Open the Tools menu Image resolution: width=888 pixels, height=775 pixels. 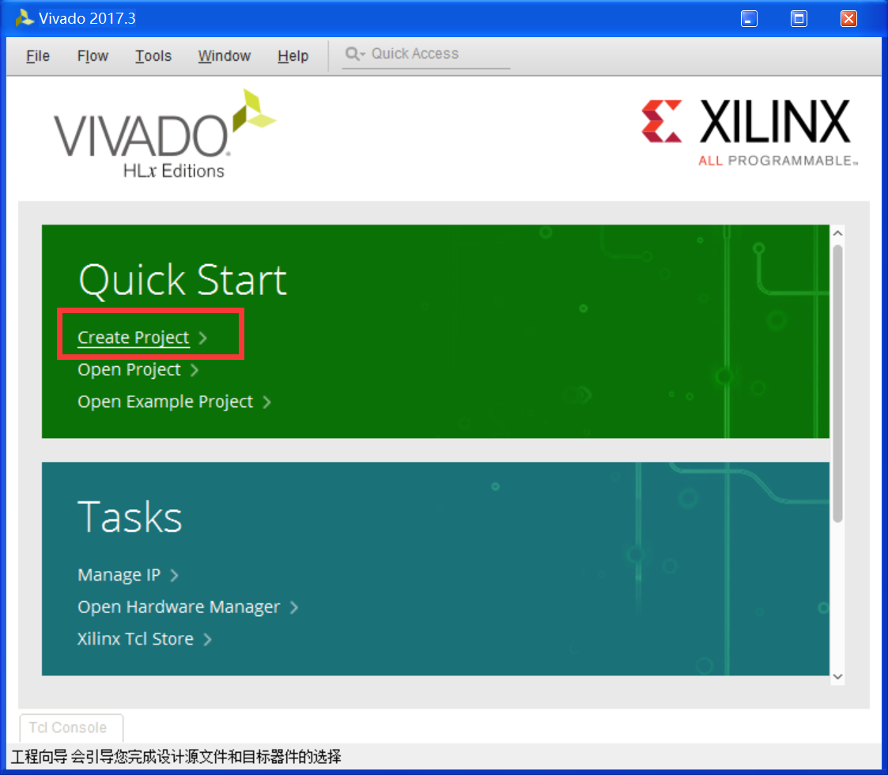point(153,56)
